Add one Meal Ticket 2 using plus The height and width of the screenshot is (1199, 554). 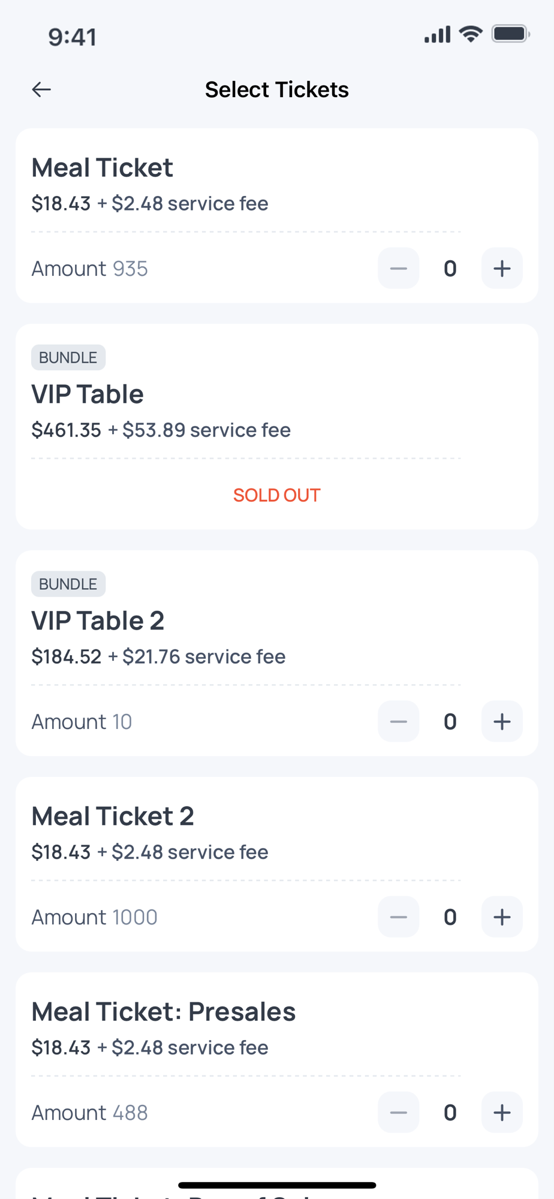click(x=502, y=917)
